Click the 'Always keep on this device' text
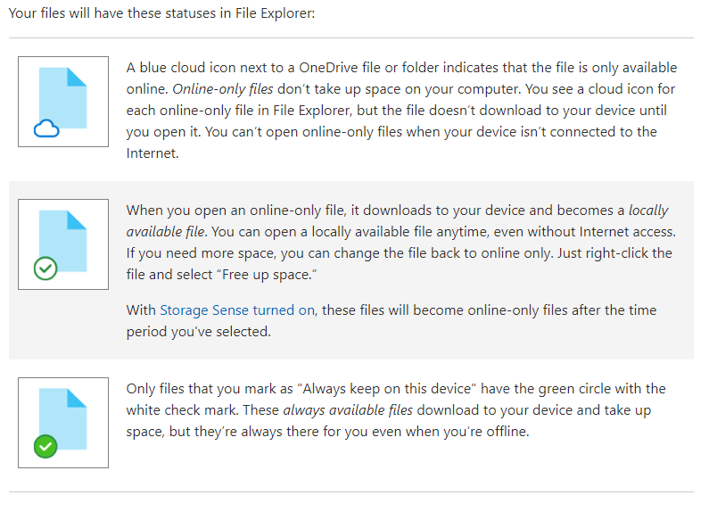Screen dimensions: 709x512 (387, 389)
